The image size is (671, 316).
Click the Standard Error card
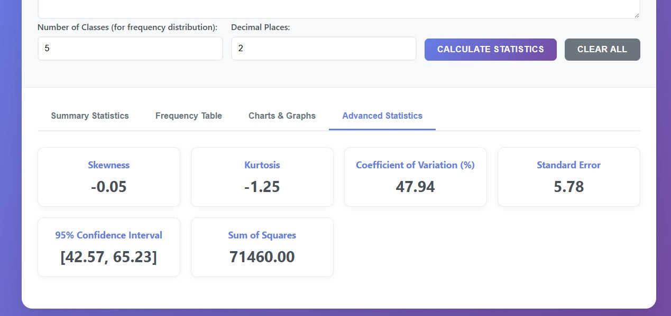click(x=568, y=177)
